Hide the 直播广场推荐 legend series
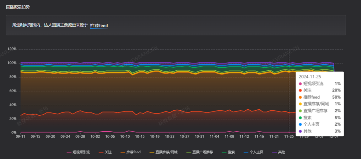Viewport: 361px width, 159px height. tap(200, 152)
